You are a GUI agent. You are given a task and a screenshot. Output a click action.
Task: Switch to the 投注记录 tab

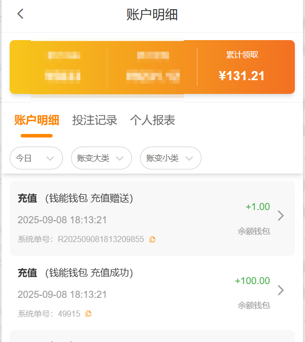click(95, 120)
